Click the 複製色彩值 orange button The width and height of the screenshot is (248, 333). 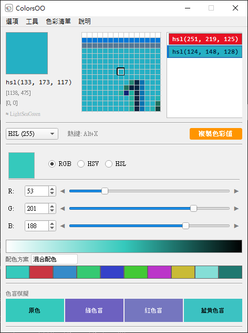216,134
